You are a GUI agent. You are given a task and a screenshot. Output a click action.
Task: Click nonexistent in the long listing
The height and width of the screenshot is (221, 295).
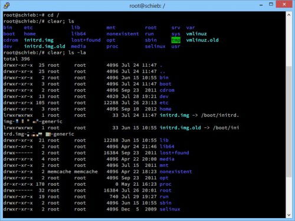coord(176,171)
